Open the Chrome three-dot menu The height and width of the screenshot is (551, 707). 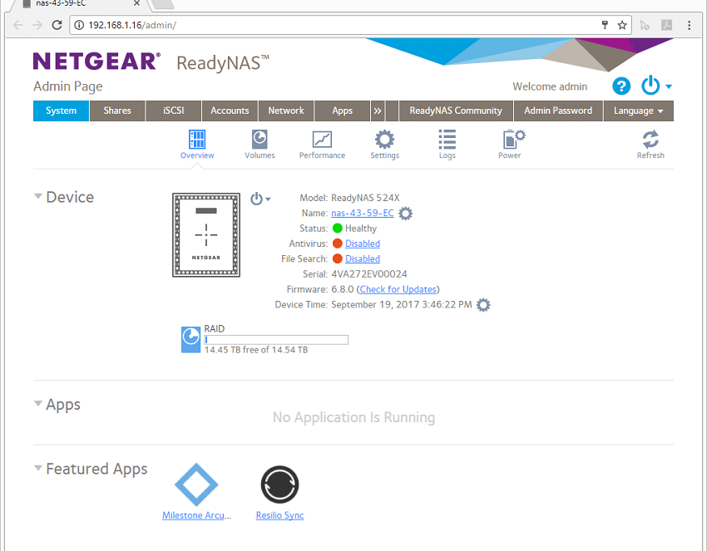[x=689, y=25]
